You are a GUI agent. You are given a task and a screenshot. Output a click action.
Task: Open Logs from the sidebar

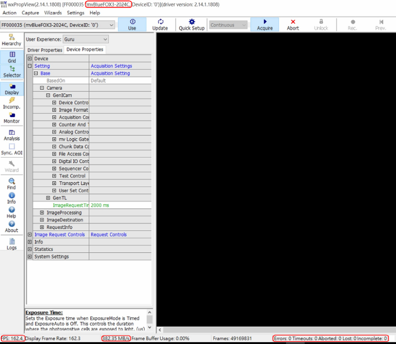coord(12,241)
